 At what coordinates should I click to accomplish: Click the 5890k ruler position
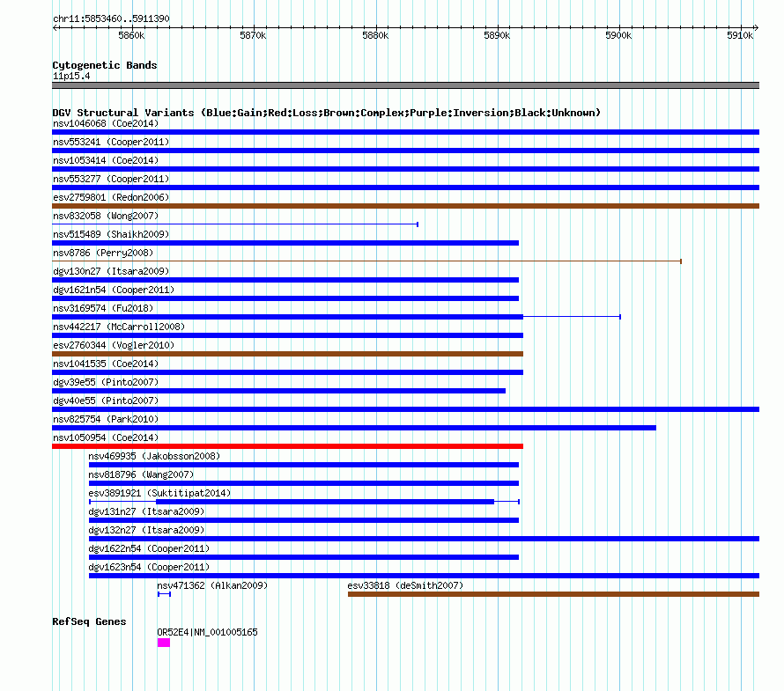[497, 35]
